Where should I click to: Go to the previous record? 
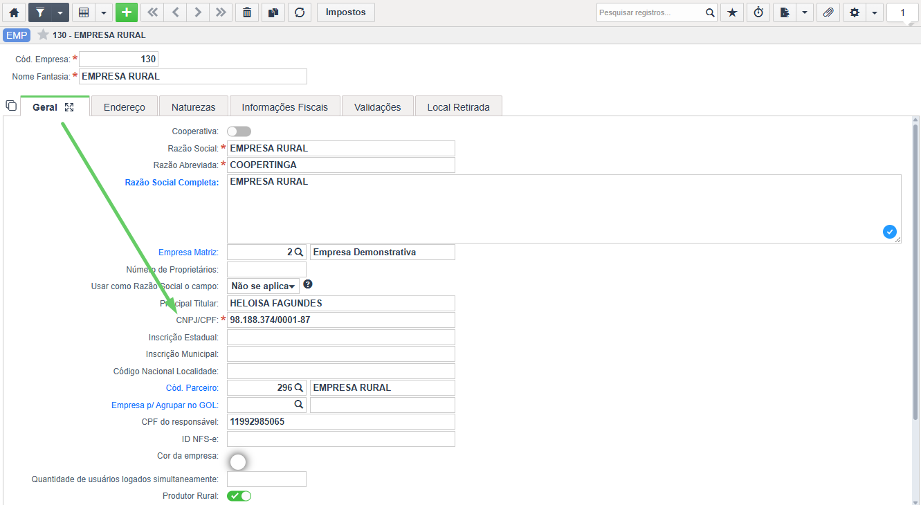point(175,12)
